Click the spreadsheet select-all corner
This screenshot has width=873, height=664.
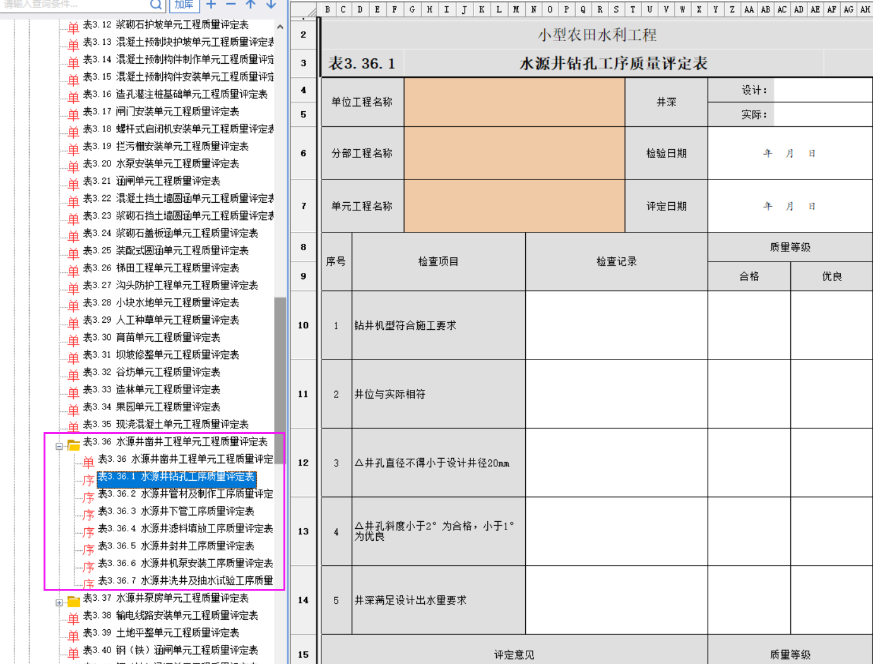tap(304, 9)
